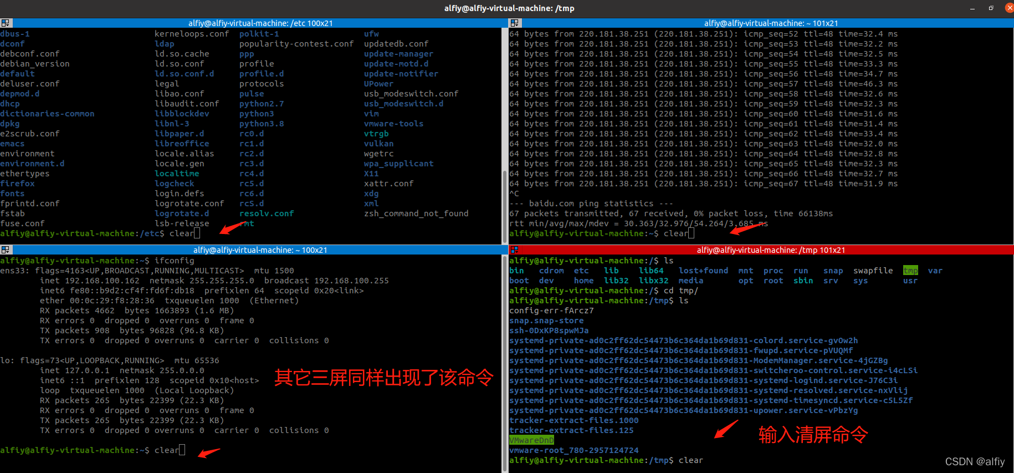Viewport: 1014px width, 473px height.
Task: Click the clear prompt in the /etc pane
Action: [100, 233]
